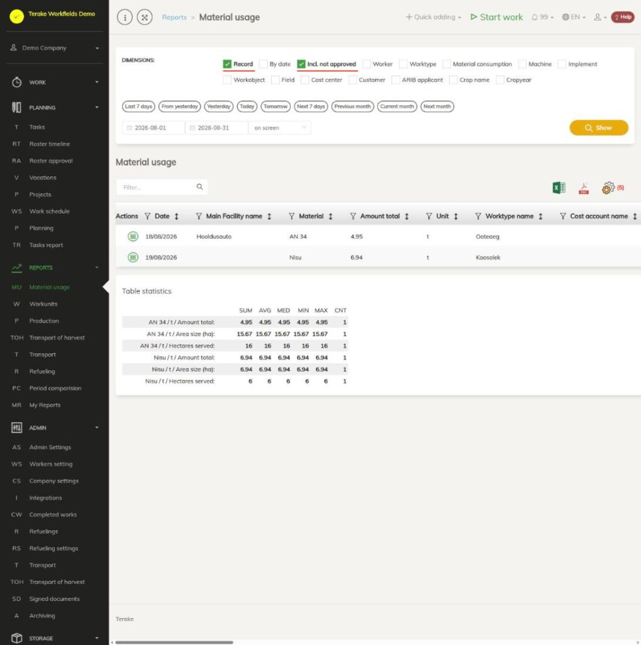Check the Worker dimension
The height and width of the screenshot is (645, 641).
click(367, 64)
